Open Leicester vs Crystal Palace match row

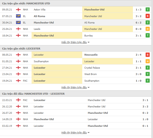click(76, 68)
